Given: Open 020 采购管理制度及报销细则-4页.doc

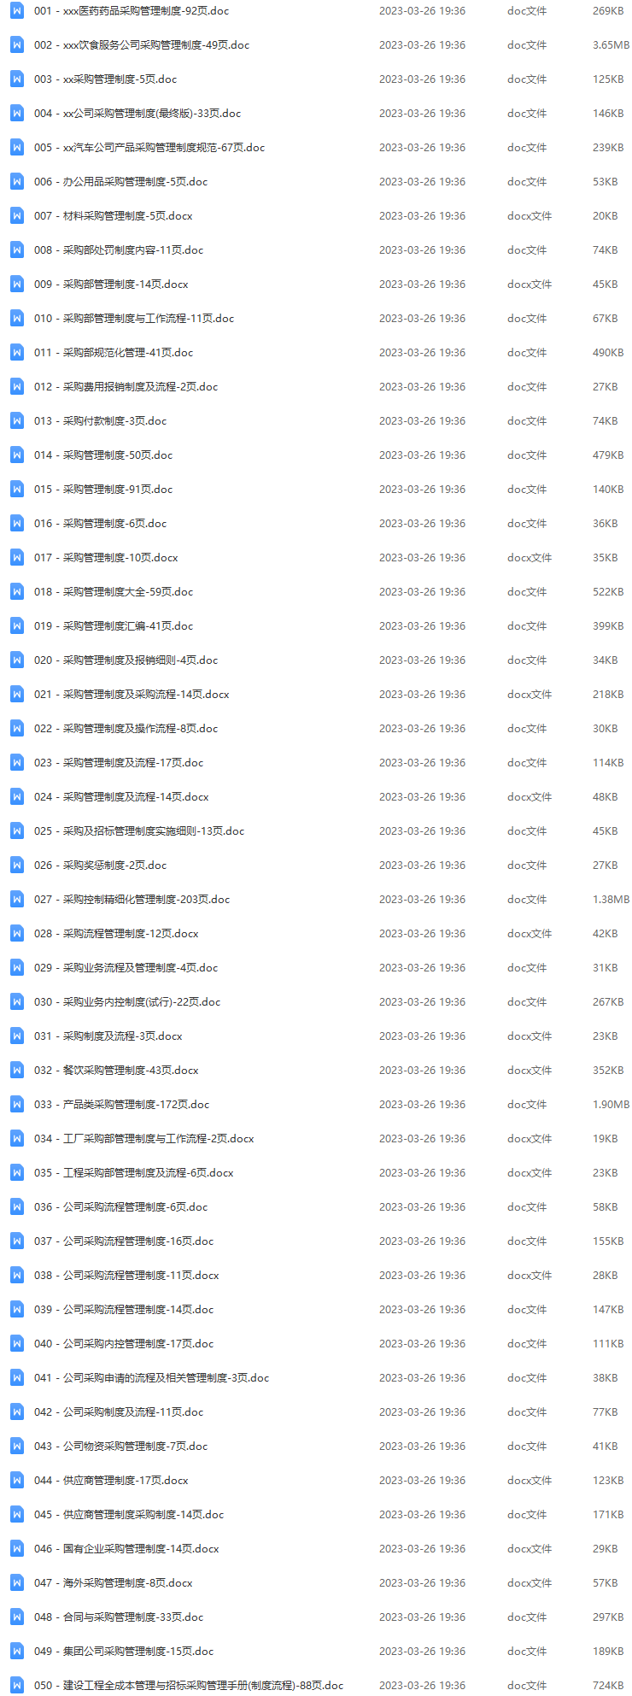Looking at the screenshot, I should pos(126,660).
